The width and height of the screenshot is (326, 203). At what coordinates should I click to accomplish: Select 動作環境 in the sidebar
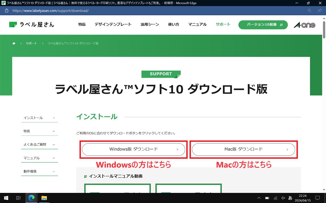tap(39, 171)
